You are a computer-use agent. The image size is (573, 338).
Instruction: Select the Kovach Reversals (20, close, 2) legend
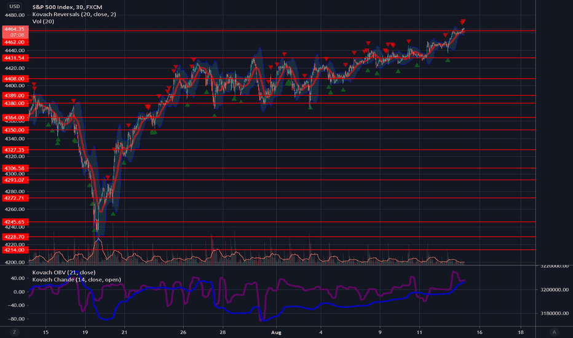[x=74, y=14]
